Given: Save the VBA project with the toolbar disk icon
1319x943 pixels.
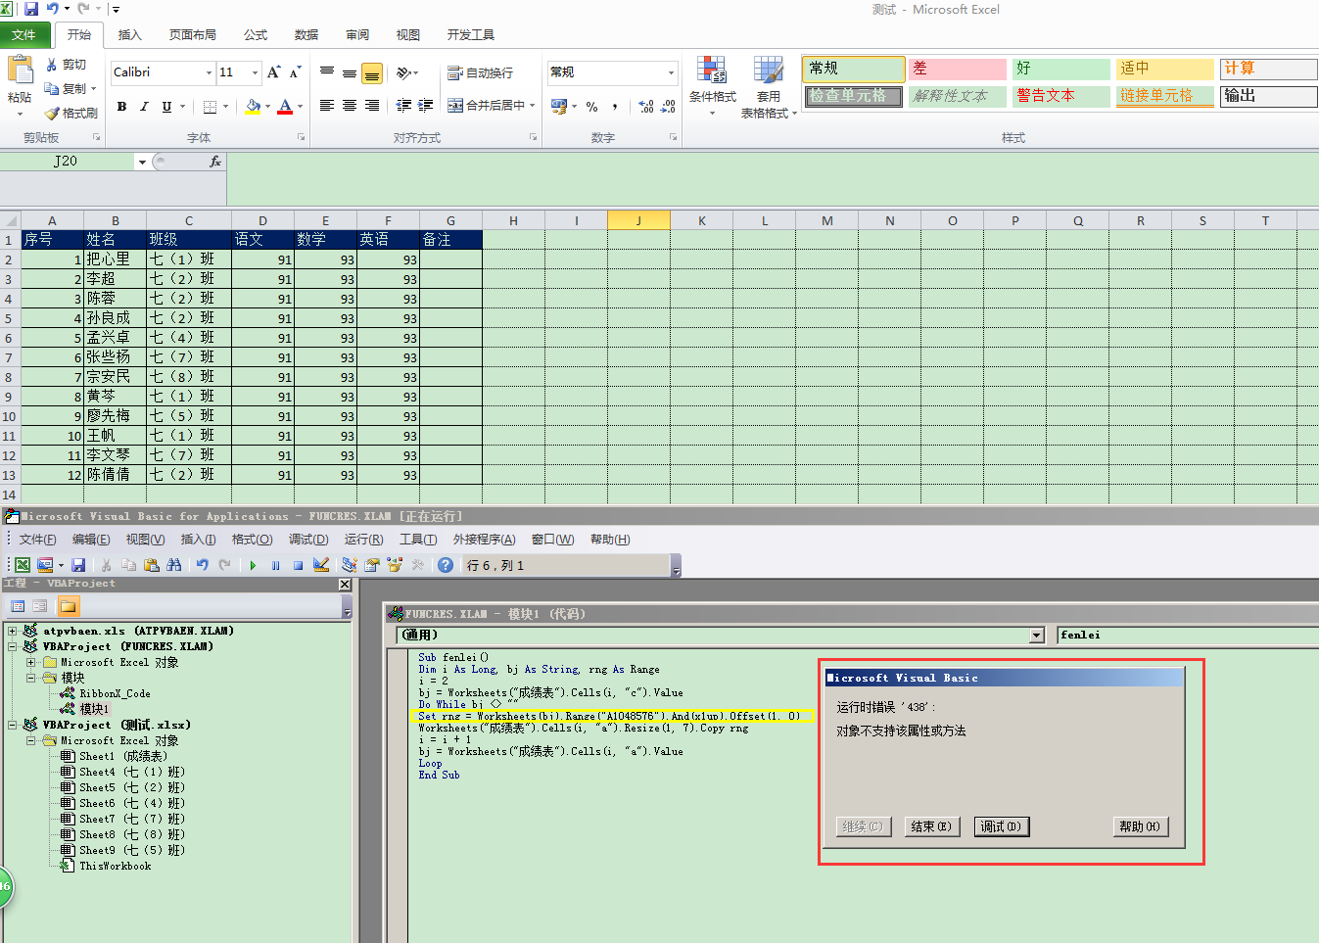Looking at the screenshot, I should [x=78, y=565].
